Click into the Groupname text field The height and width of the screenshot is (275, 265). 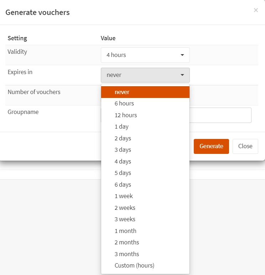click(x=221, y=115)
